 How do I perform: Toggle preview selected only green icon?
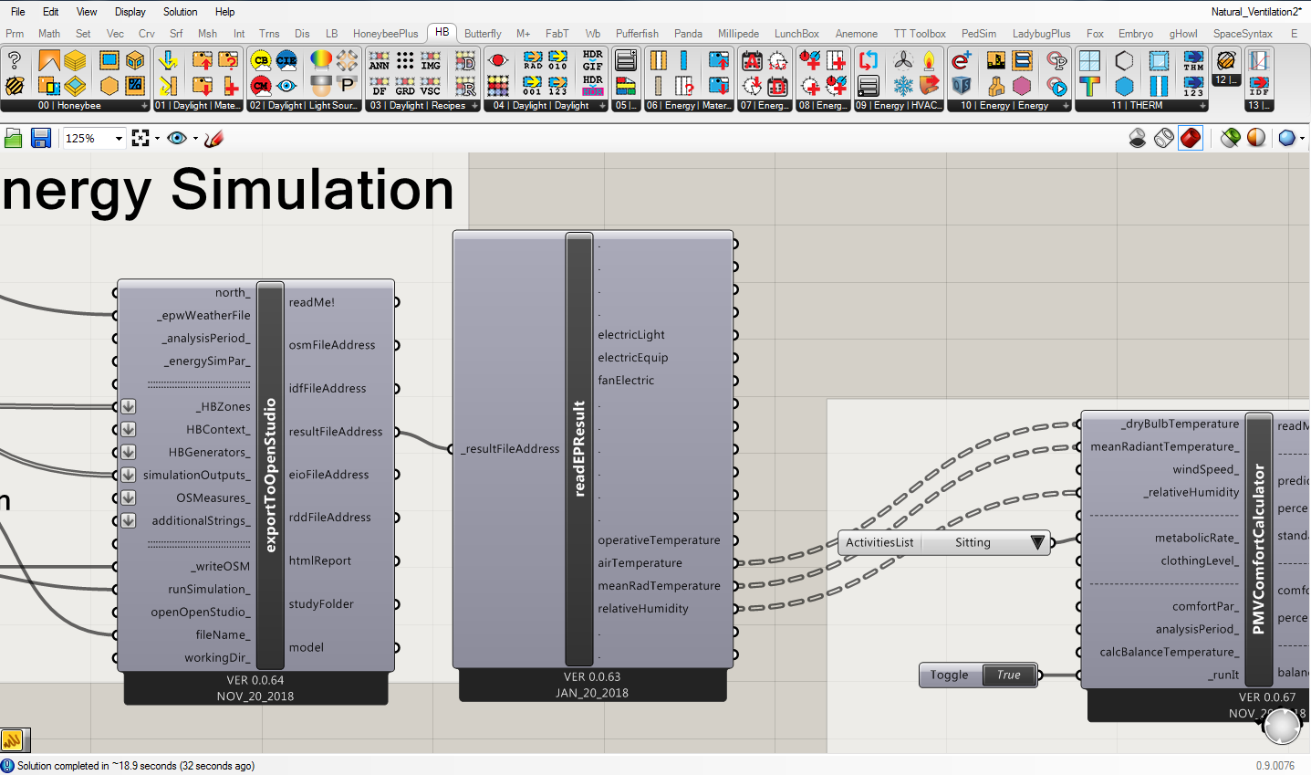tap(1231, 138)
